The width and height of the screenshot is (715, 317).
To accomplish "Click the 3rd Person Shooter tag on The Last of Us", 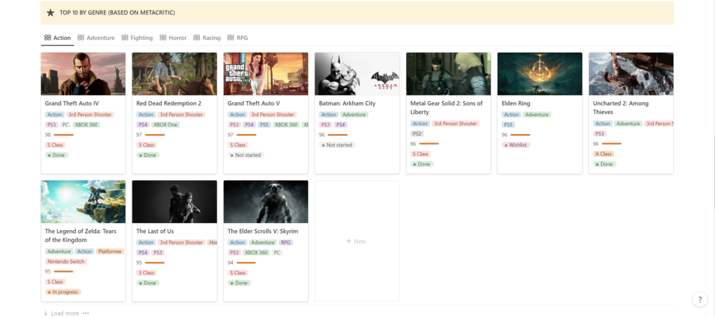I will coord(181,242).
